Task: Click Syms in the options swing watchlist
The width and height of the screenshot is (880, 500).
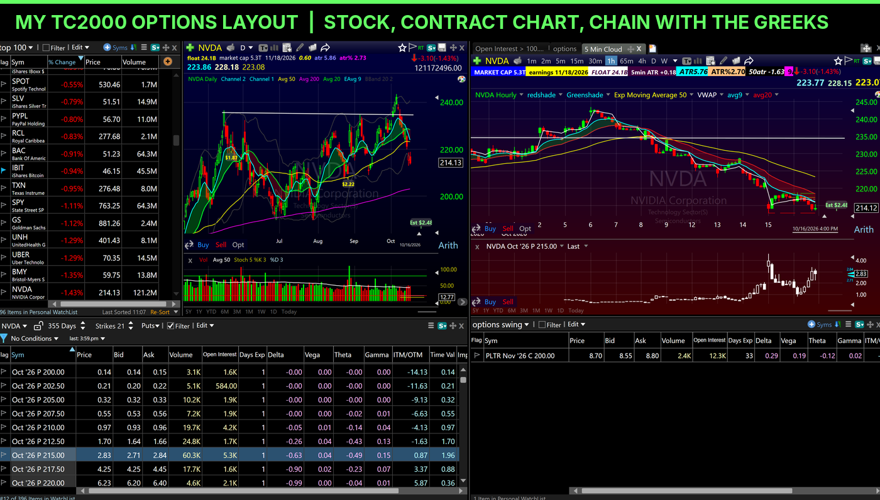Action: tap(820, 325)
